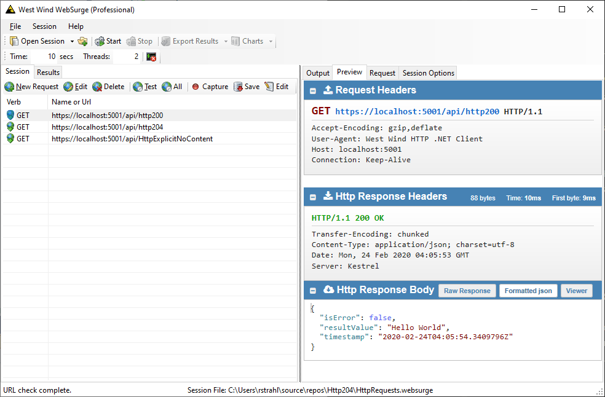This screenshot has width=605, height=397.
Task: Switch to the Request tab
Action: pos(382,73)
